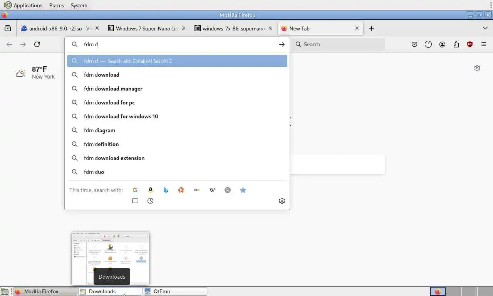Screen dimensions: 493x296
Task: Switch to Windows 7 Super-Nano Lite tab
Action: pos(146,29)
